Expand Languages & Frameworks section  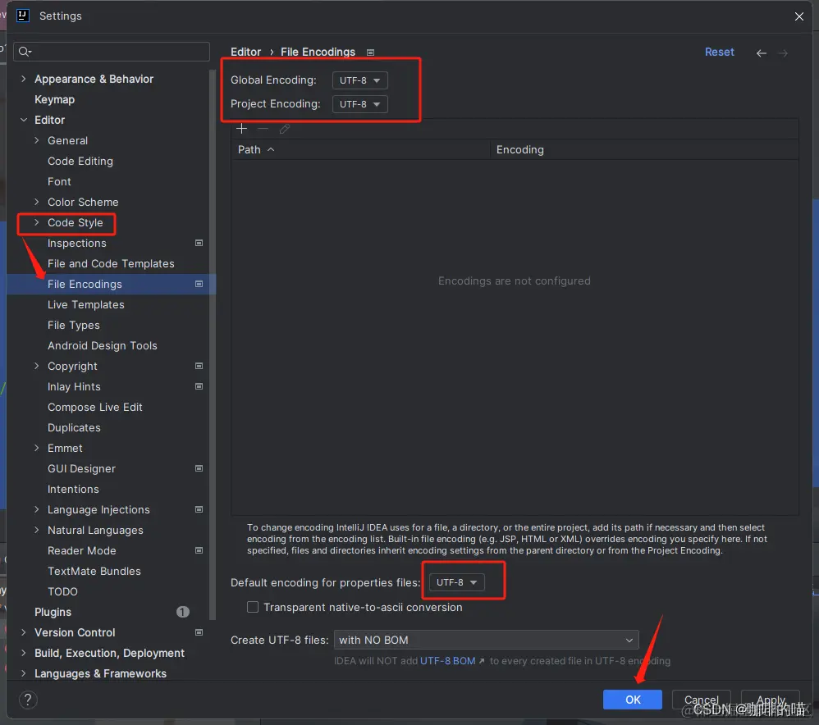click(x=24, y=673)
